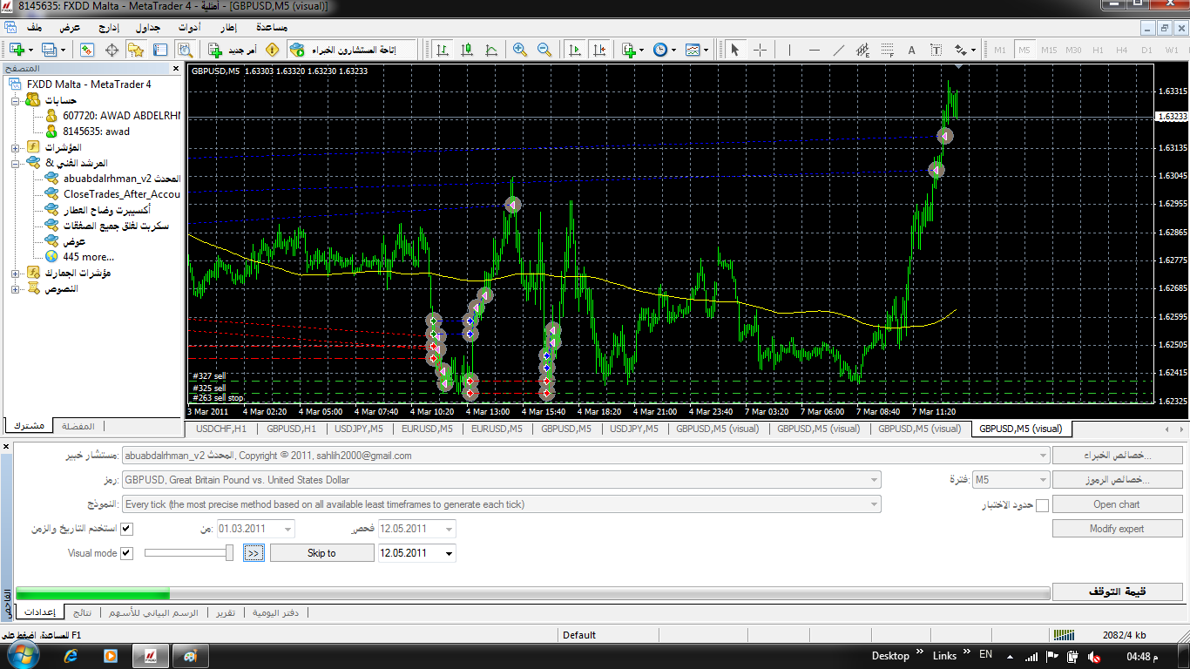Toggle the Terminal window icon
This screenshot has height=669, width=1190.
coord(159,50)
